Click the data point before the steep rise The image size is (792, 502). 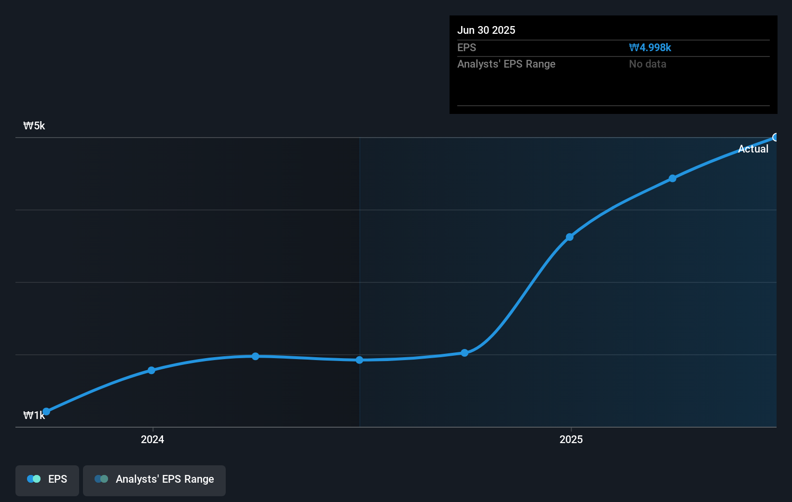coord(464,353)
